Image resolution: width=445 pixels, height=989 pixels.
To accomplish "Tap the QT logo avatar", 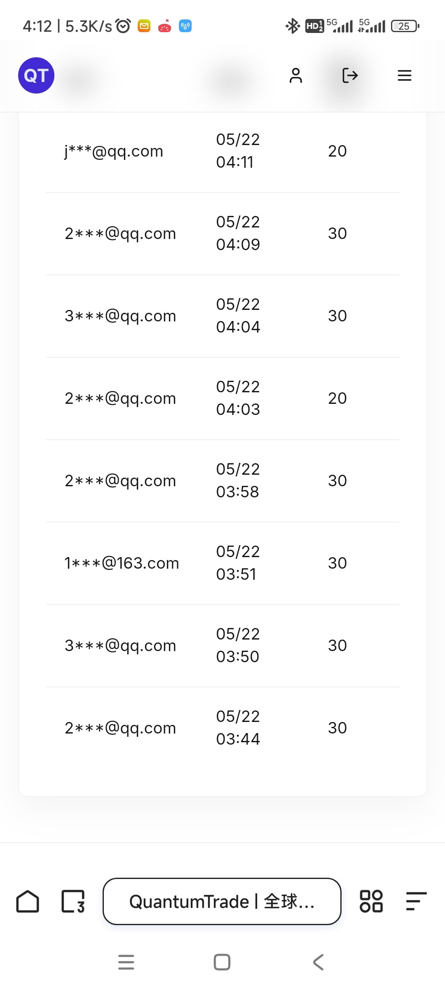I will (36, 75).
